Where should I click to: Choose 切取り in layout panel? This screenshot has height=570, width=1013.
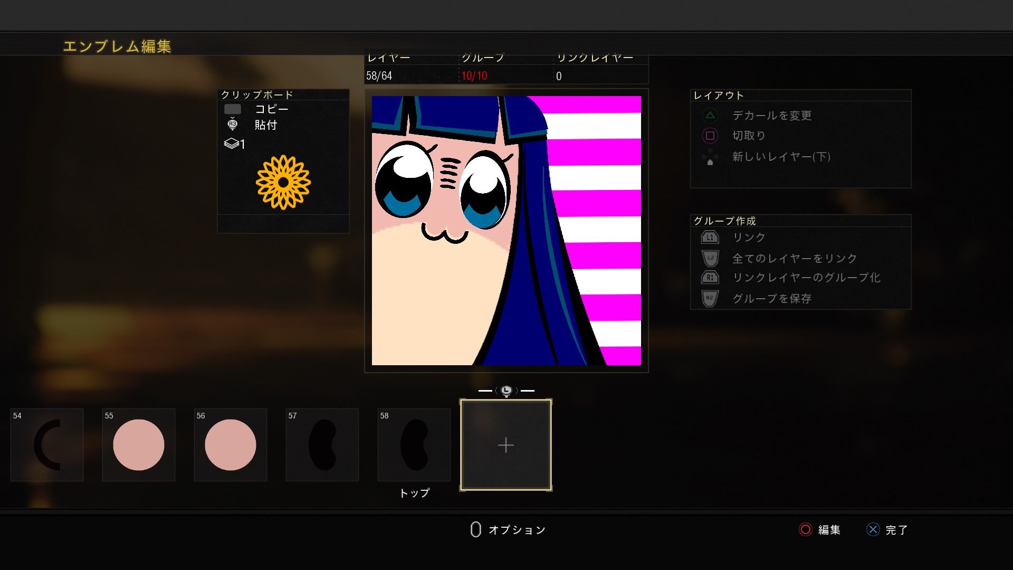pyautogui.click(x=749, y=136)
